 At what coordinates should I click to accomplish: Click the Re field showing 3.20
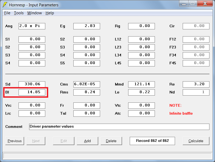(196, 84)
